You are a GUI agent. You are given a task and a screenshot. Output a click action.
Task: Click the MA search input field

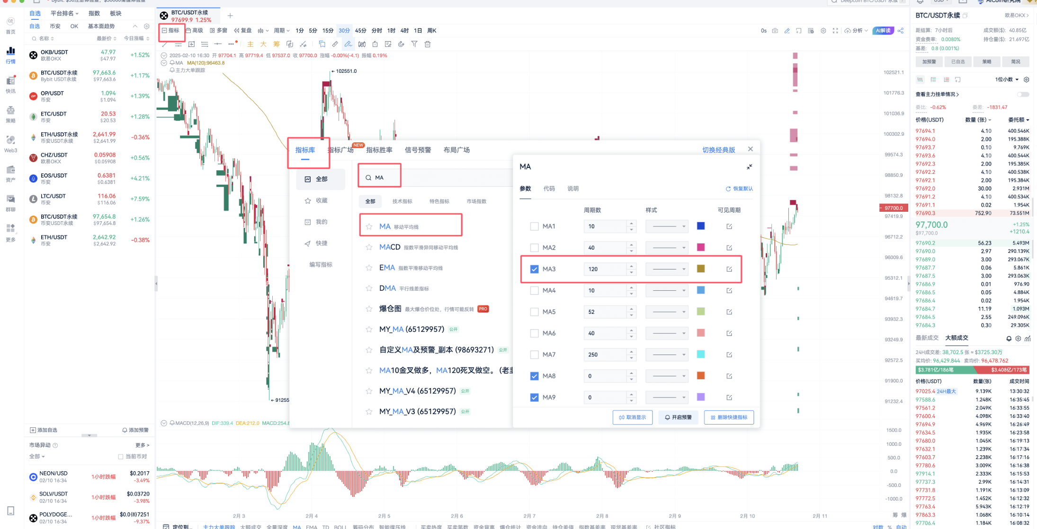(436, 178)
